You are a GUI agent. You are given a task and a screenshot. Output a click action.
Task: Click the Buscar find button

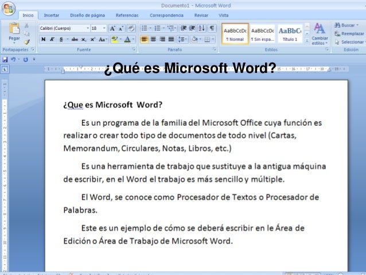346,25
